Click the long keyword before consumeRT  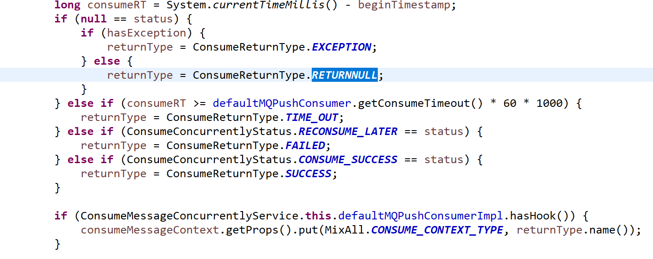coord(67,5)
